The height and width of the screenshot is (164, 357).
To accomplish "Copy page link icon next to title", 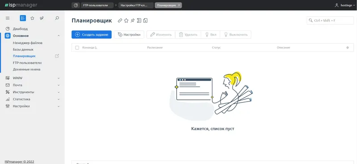I will tap(120, 20).
